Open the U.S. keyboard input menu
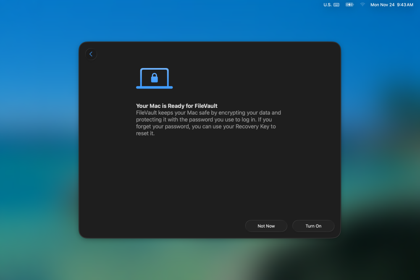Screen dimensions: 420x280 coord(331,5)
